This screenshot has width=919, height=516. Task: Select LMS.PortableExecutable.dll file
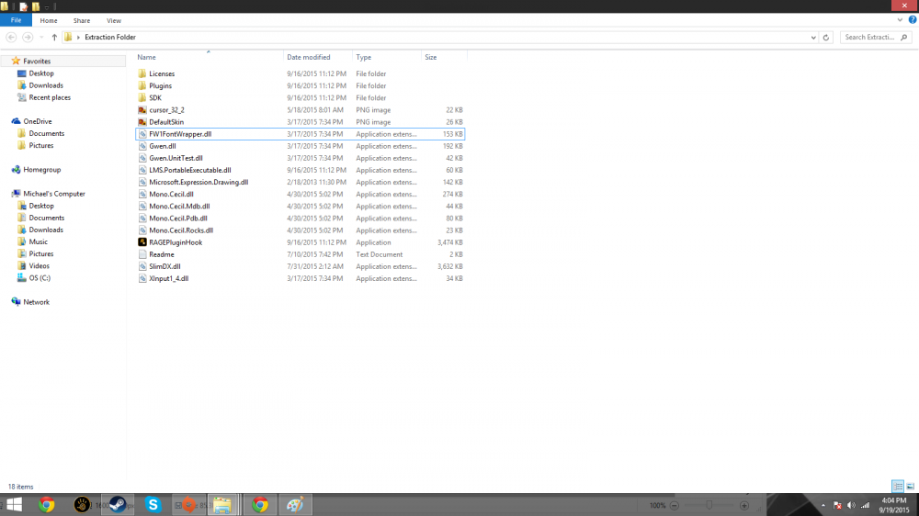click(x=190, y=171)
